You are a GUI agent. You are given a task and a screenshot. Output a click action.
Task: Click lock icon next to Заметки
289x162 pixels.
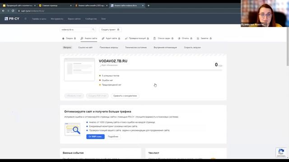click(210, 38)
